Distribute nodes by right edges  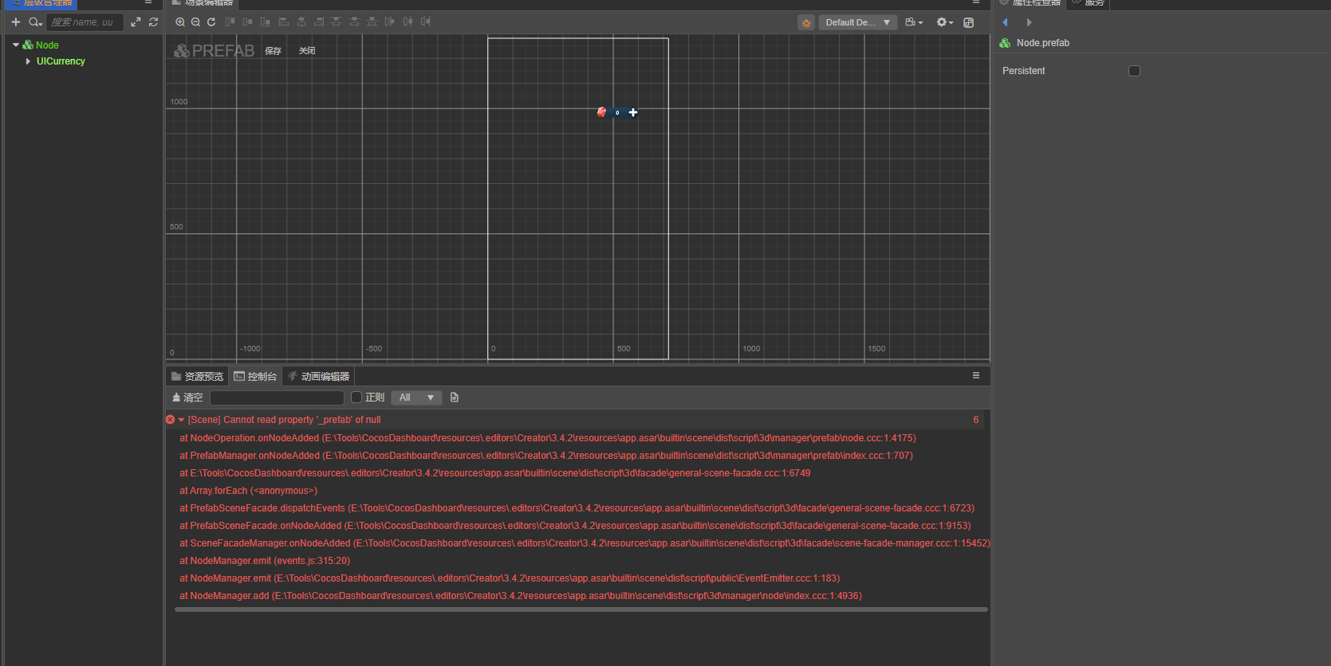426,22
